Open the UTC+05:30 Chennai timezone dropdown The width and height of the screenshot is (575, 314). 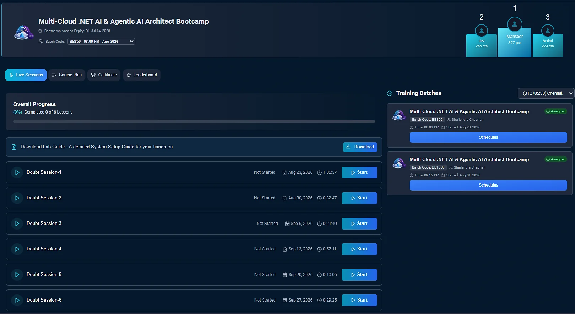tap(546, 93)
